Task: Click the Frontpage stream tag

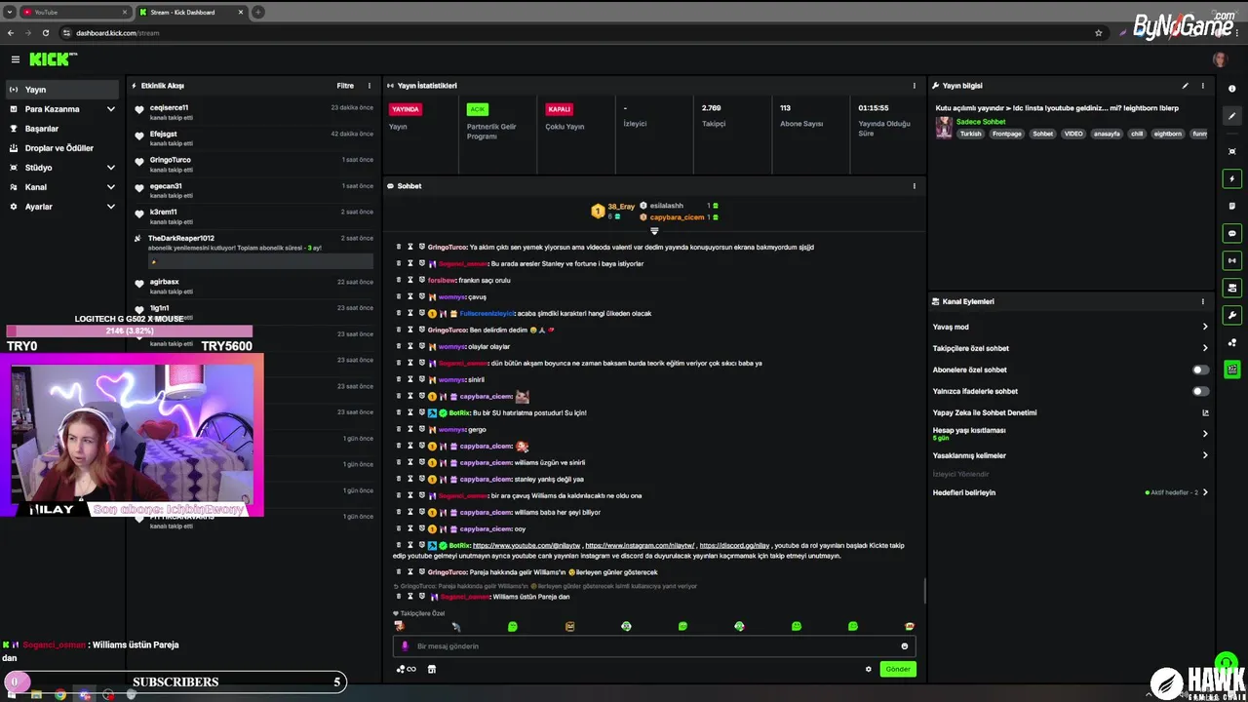Action: click(1006, 134)
